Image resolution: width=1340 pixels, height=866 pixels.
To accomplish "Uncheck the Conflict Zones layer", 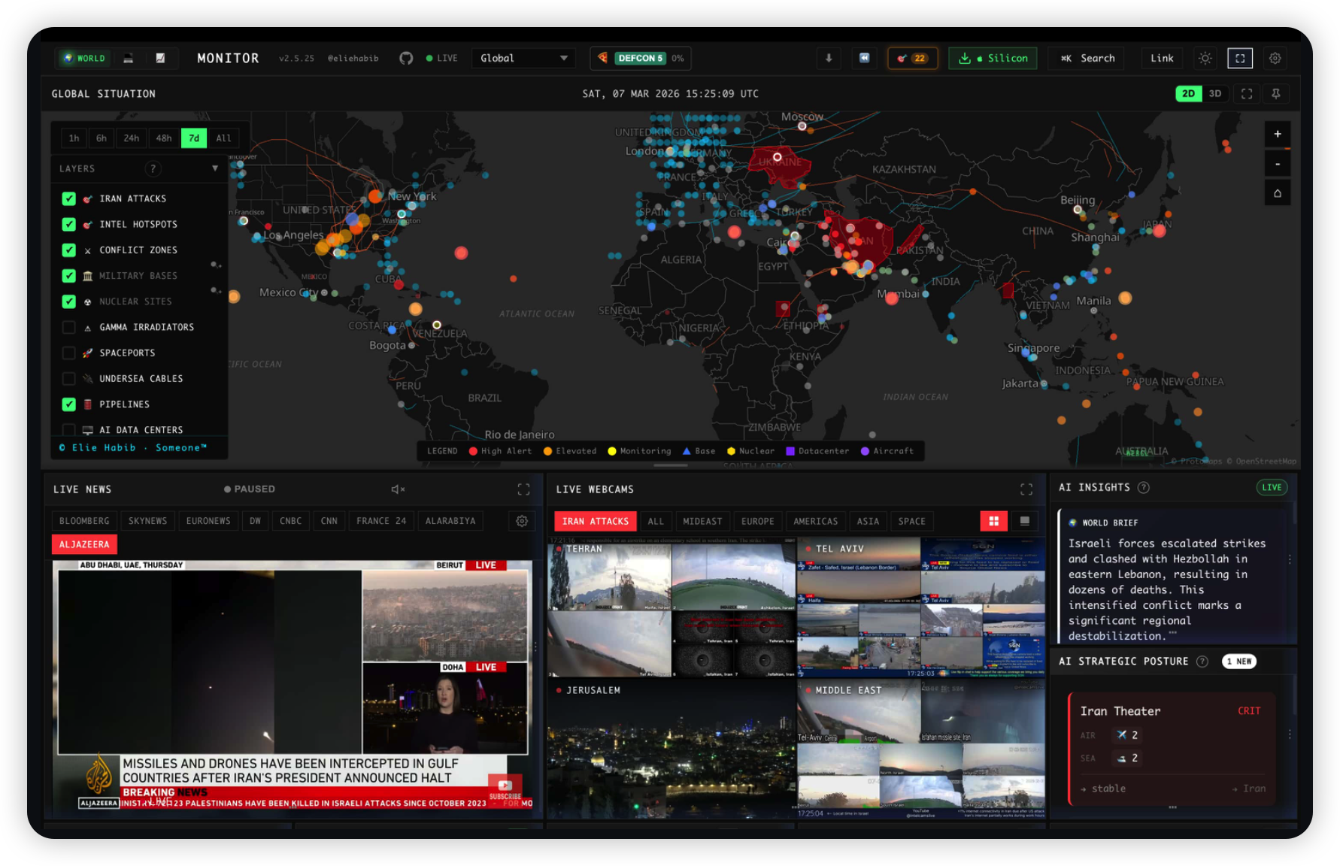I will tap(69, 250).
